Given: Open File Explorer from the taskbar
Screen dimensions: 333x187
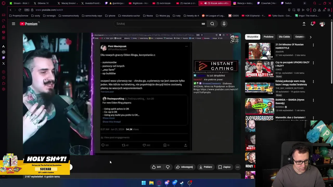Looking at the screenshot, I should [151, 183].
